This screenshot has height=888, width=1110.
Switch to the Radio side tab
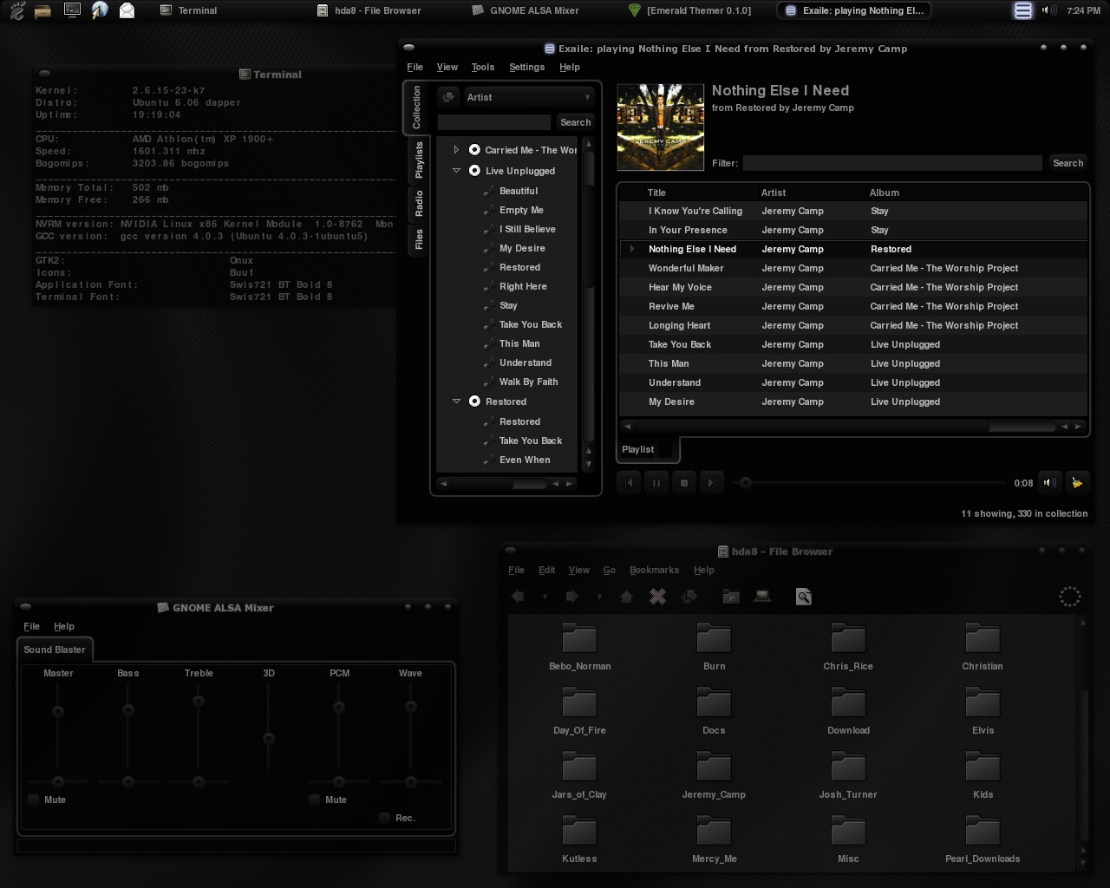pos(419,205)
